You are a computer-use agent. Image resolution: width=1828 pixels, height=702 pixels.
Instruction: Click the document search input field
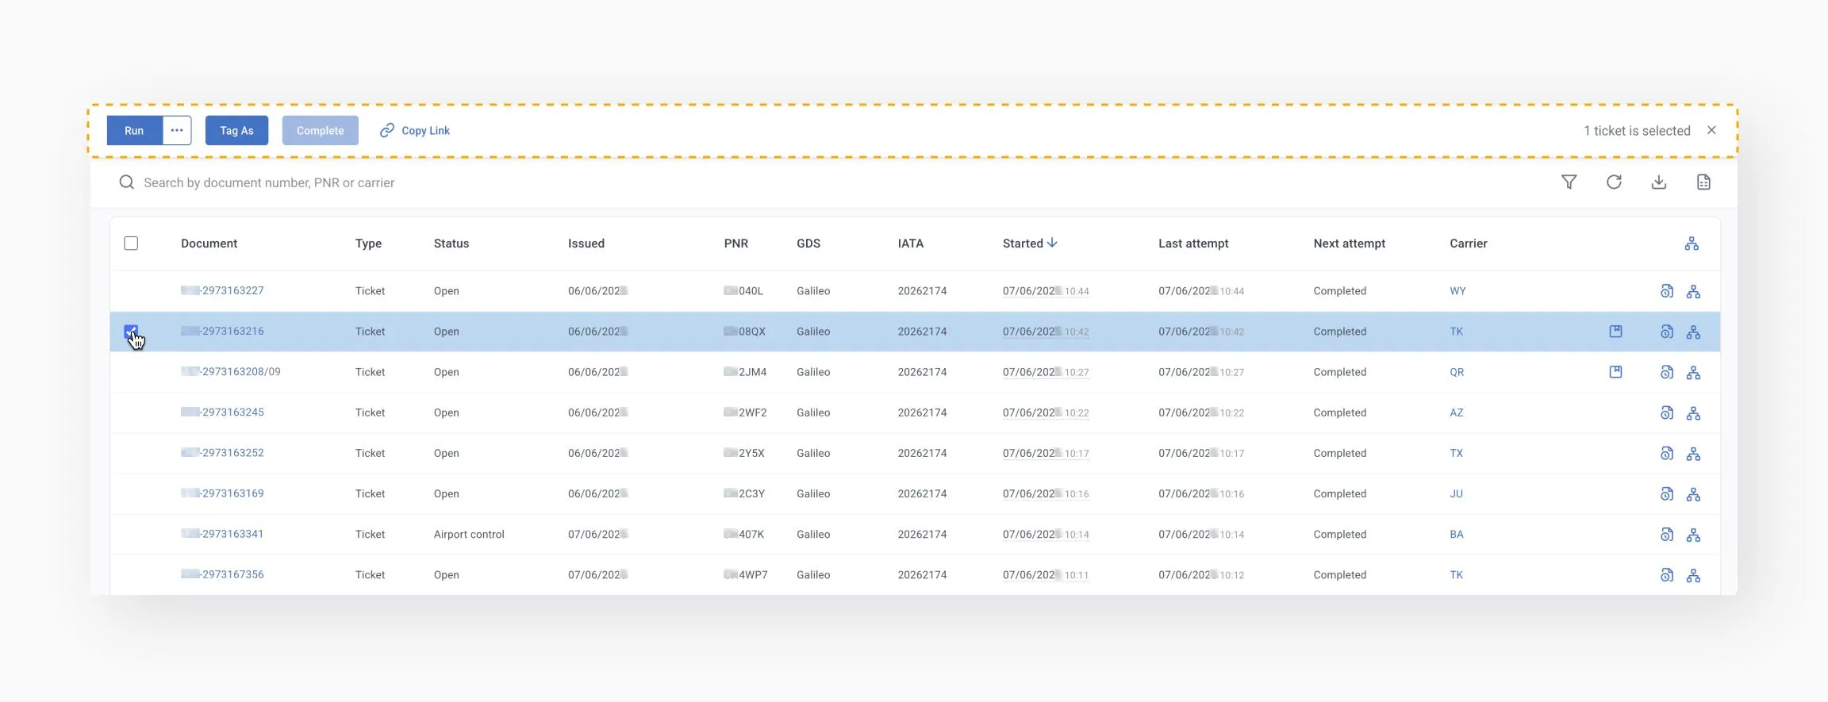point(555,182)
